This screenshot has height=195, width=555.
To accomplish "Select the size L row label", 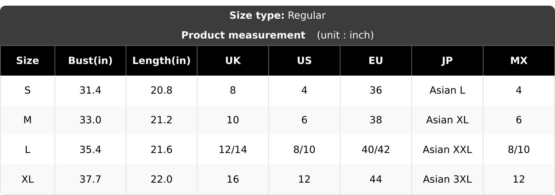I will point(27,150).
